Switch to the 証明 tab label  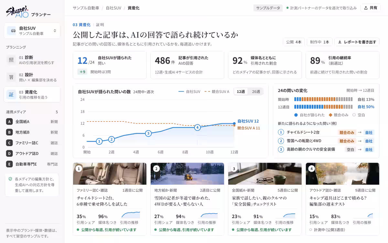100,25
